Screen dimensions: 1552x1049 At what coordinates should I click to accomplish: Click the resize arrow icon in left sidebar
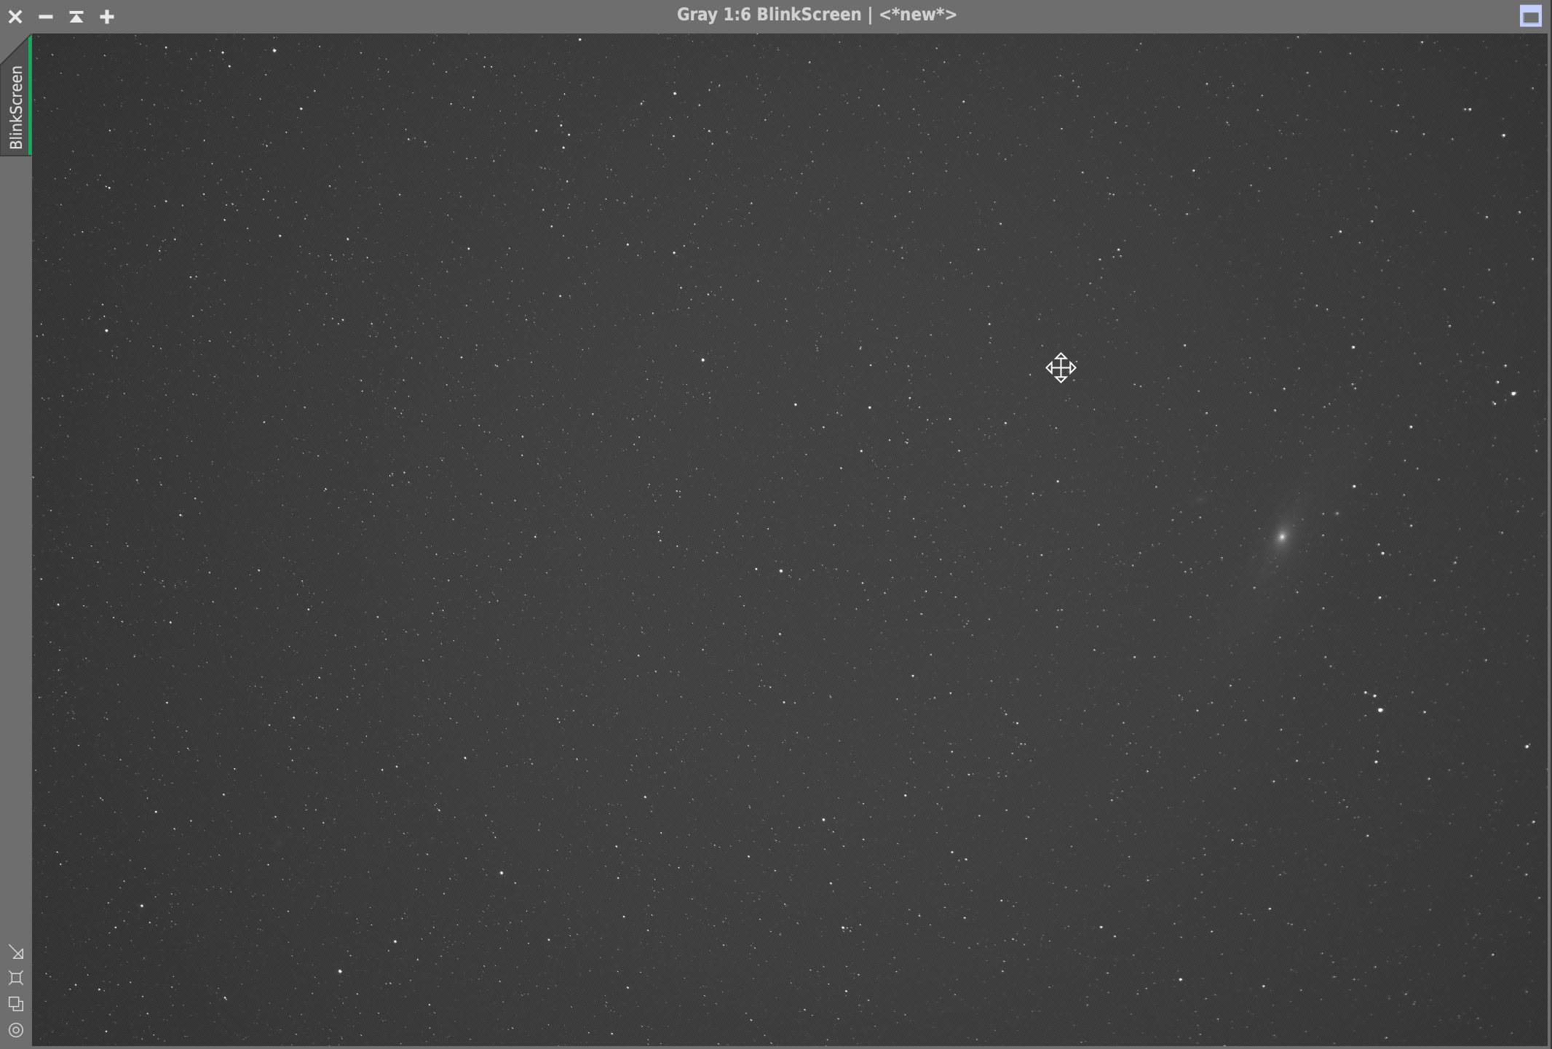tap(16, 953)
